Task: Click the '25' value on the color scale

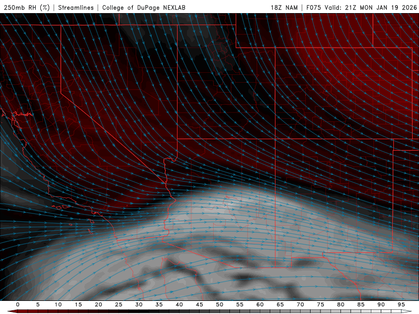Action: 118,305
